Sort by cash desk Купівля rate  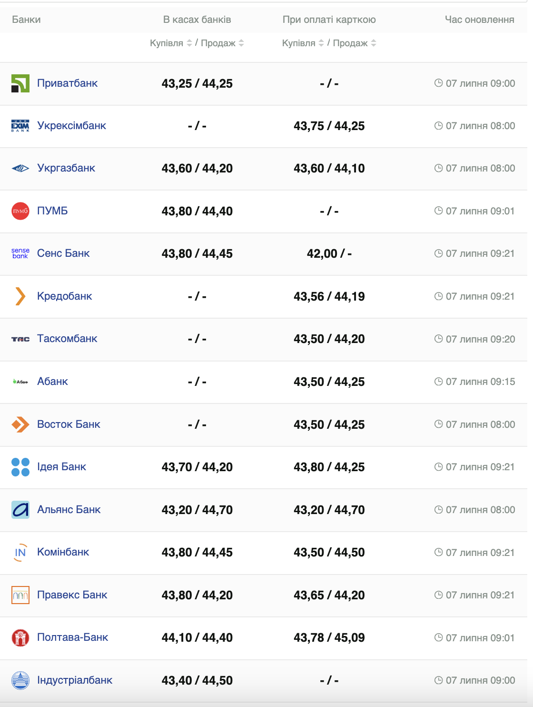[x=189, y=43]
